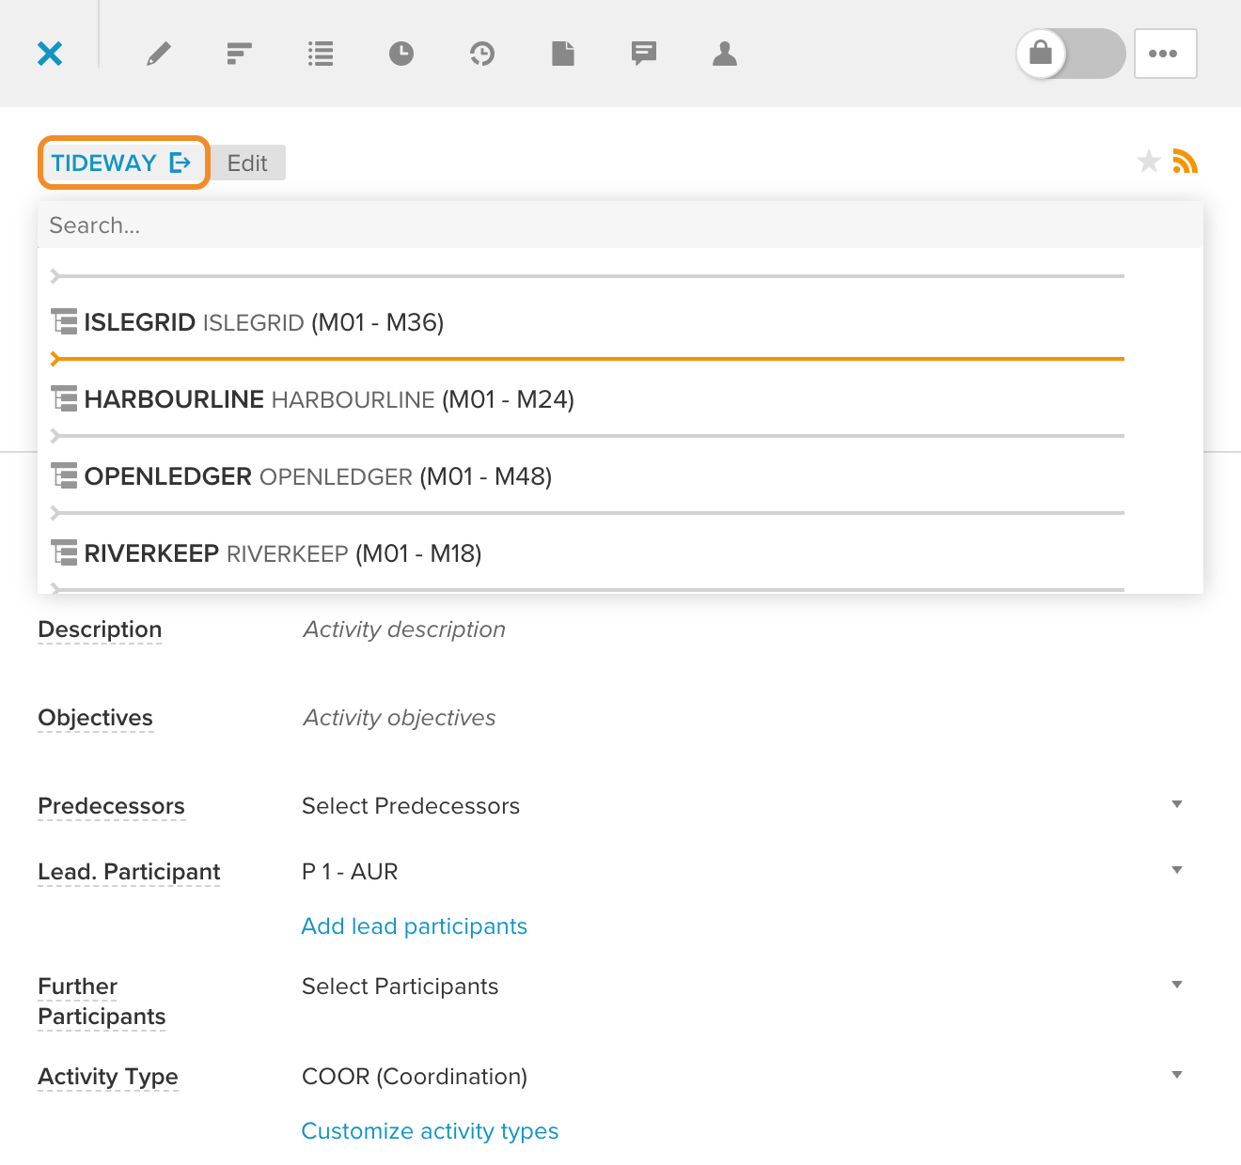The image size is (1241, 1165).
Task: Edit the Activity description field
Action: 404,629
